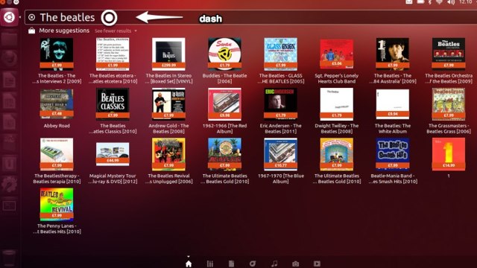This screenshot has height=268, width=477.
Task: Open The Beatles etcetera [2010] result
Action: [113, 61]
